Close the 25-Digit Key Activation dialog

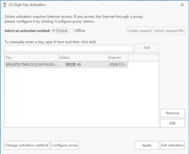182,5
